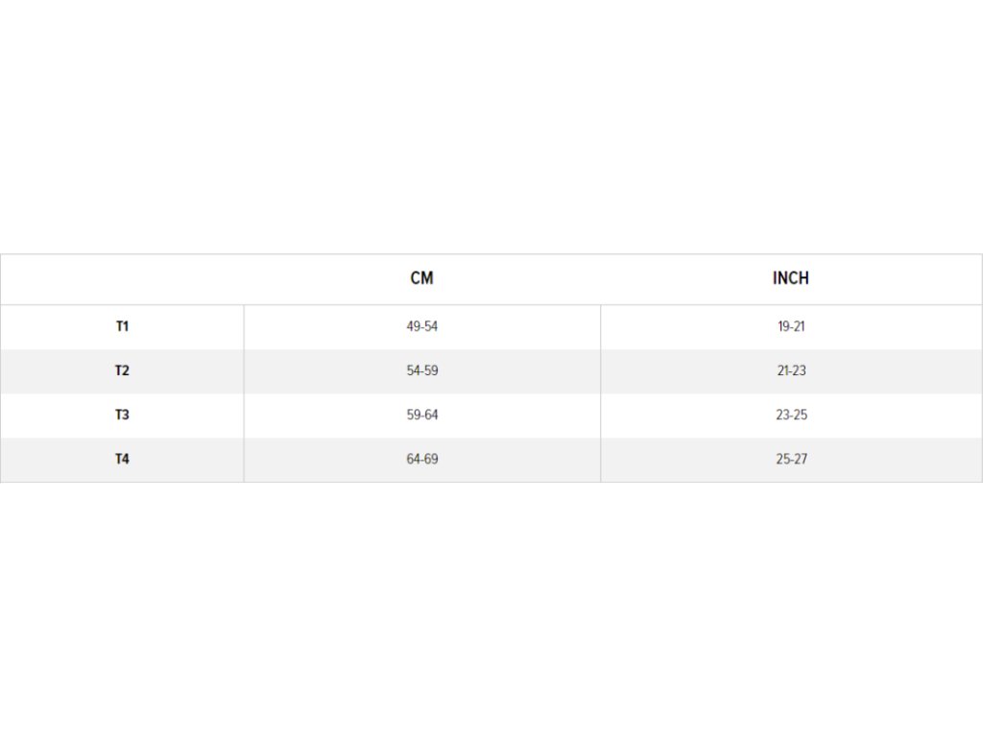983x737 pixels.
Task: Click the 19-21 inch cell
Action: point(791,326)
